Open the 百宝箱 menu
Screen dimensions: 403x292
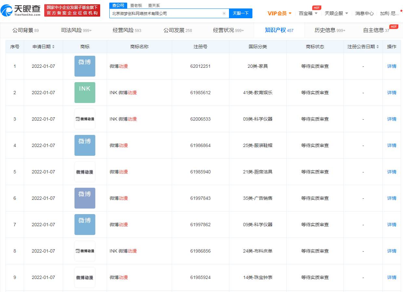pos(305,13)
